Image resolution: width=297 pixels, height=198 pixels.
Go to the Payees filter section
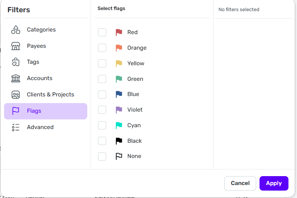pos(36,46)
